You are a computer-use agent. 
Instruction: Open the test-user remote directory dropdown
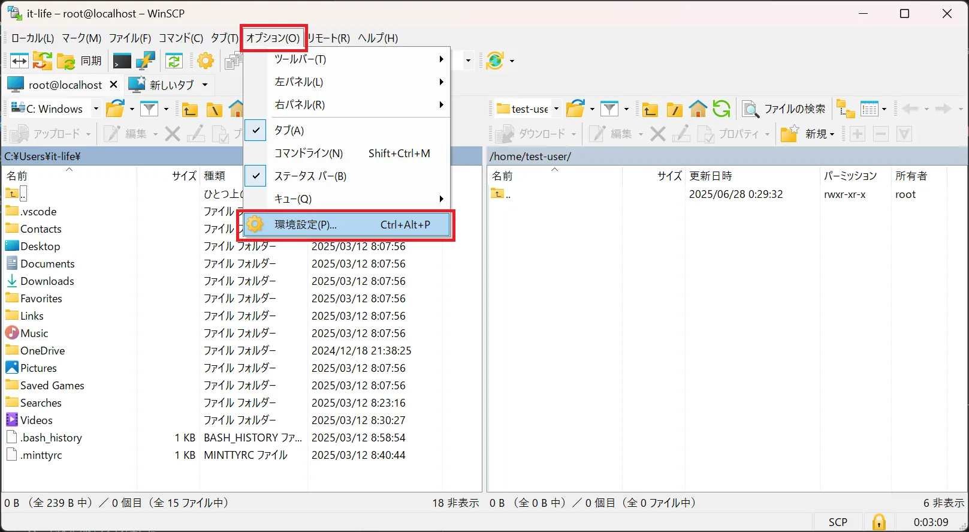[x=556, y=109]
